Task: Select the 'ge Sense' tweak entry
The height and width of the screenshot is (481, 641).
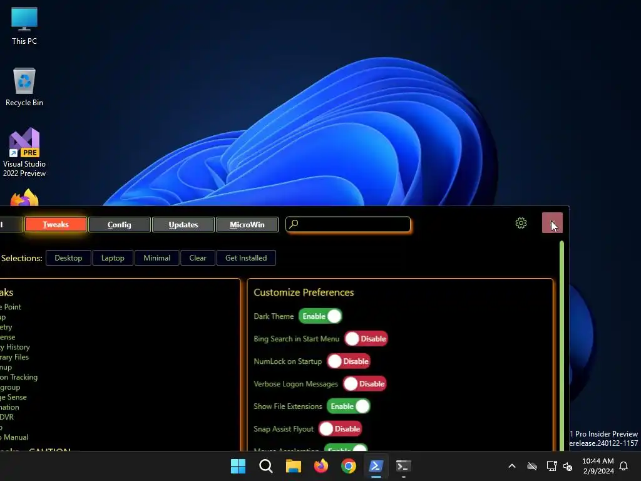Action: 14,397
